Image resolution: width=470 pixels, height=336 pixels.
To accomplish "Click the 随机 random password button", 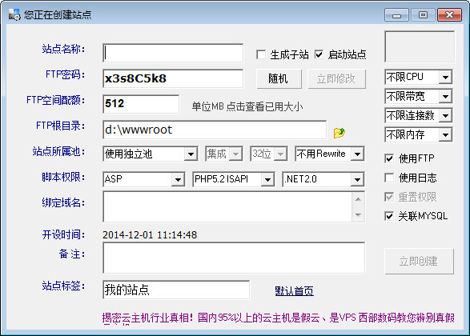I will pyautogui.click(x=279, y=78).
